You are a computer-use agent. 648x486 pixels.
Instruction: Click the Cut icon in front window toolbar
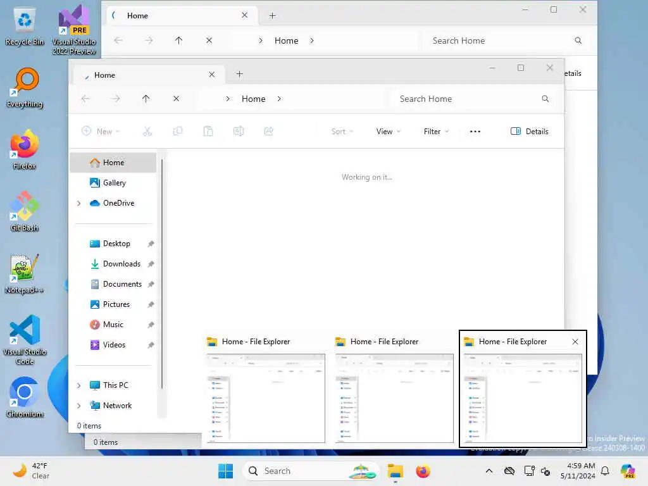(x=147, y=132)
